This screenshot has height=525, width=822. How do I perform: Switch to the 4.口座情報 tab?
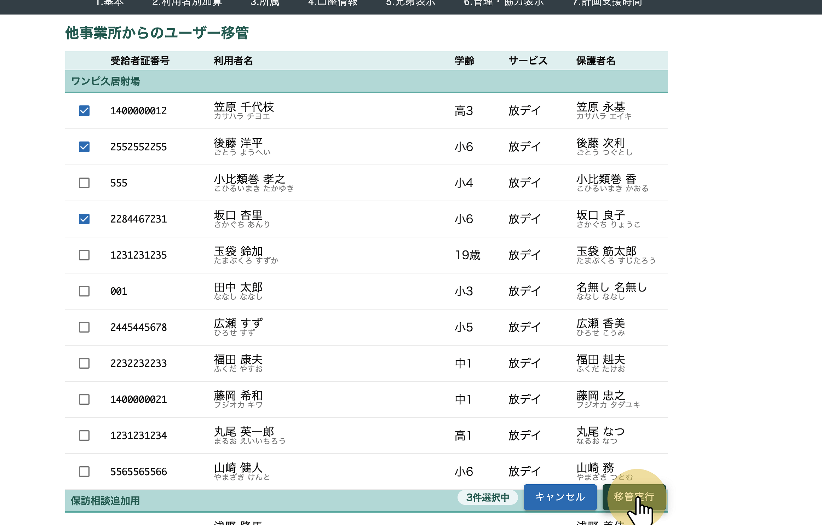333,4
